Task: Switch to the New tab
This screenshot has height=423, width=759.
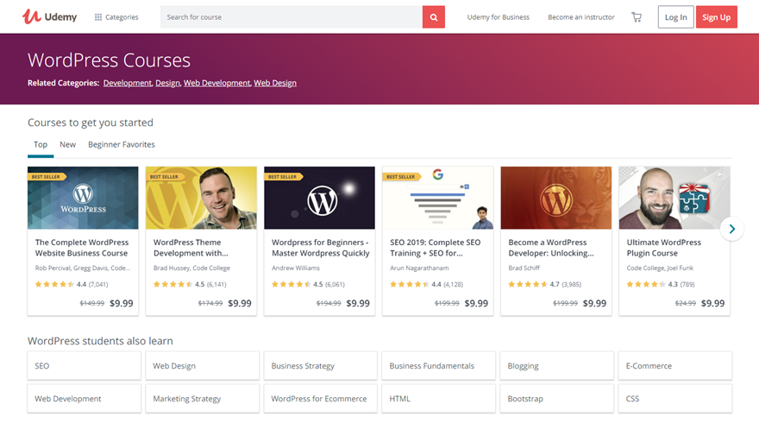Action: [67, 145]
